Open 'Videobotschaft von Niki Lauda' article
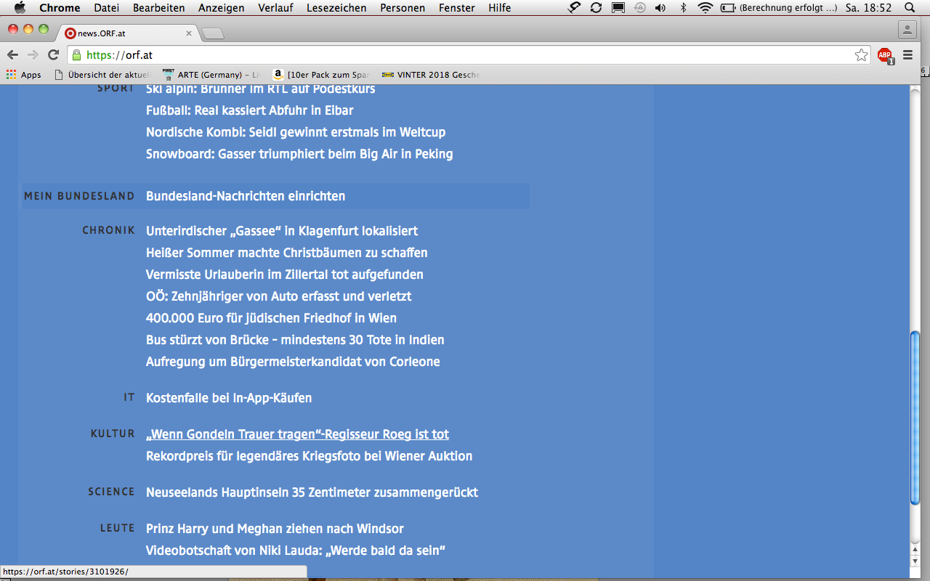This screenshot has width=930, height=581. click(x=296, y=550)
